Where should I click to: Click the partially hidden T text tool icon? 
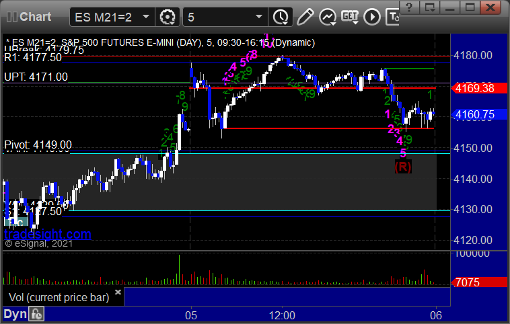pos(392,17)
